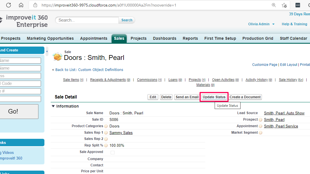Image resolution: width=310 pixels, height=174 pixels.
Task: Click the Go! button in sidebar
Action: [19, 112]
